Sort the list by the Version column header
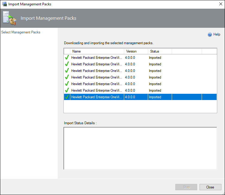This screenshot has height=195, width=225. pyautogui.click(x=136, y=51)
